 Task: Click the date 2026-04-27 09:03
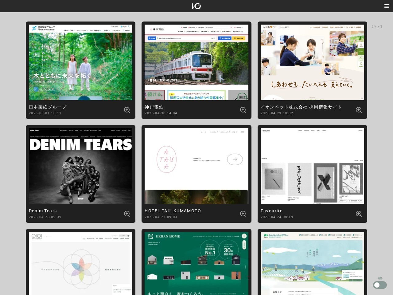click(161, 217)
